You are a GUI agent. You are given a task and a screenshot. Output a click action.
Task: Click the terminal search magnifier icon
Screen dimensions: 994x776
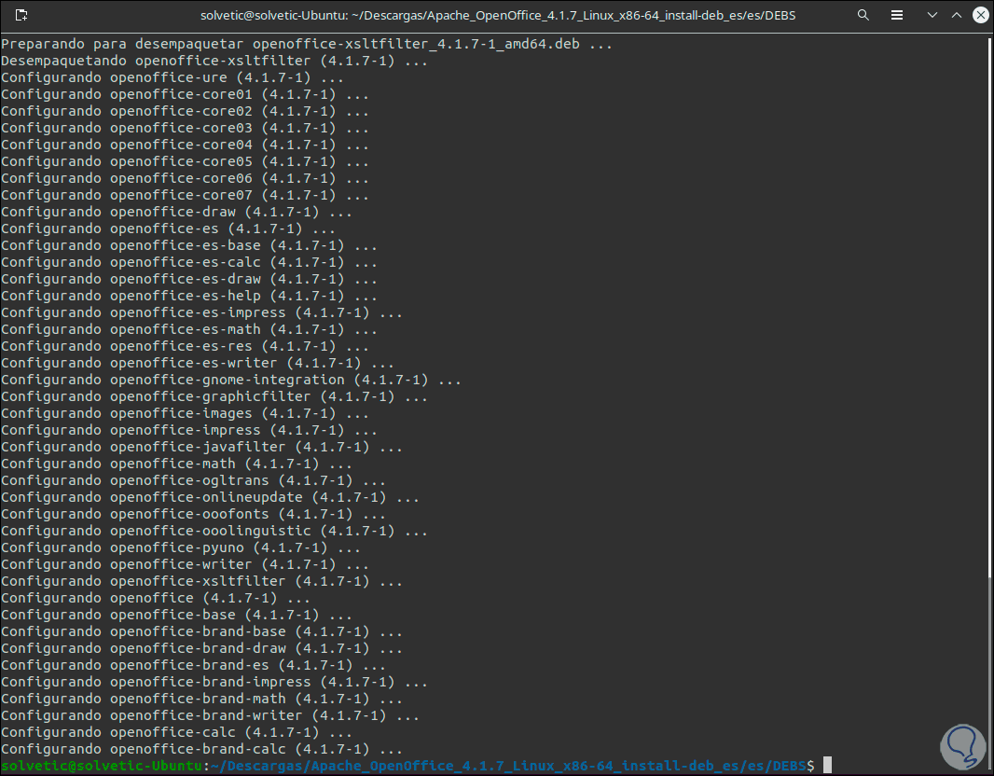[x=863, y=15]
